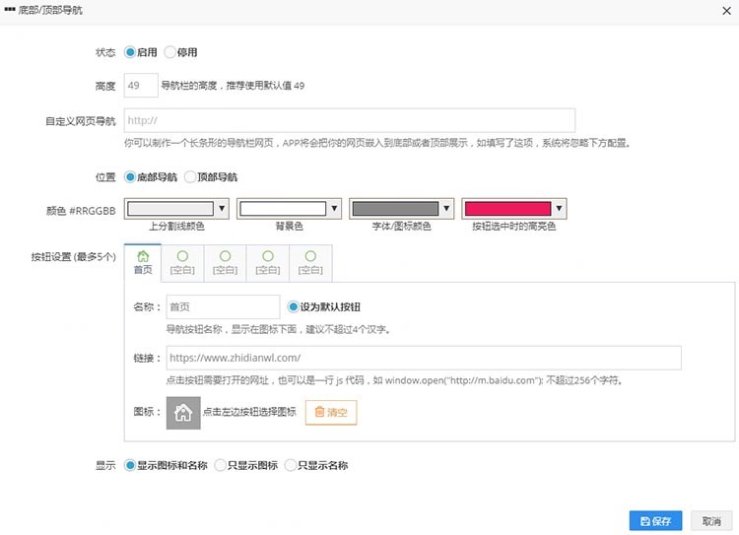This screenshot has width=739, height=535.
Task: Click the 上分割线颜色 color swatch
Action: [170, 208]
